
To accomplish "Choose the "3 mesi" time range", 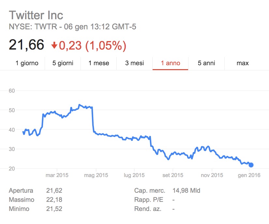I will click(x=135, y=63).
